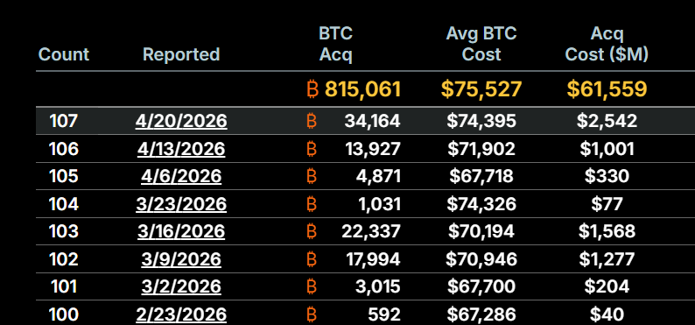Screen dimensions: 695x325
Task: Open the 2/23/2026 reported date link
Action: pyautogui.click(x=181, y=314)
